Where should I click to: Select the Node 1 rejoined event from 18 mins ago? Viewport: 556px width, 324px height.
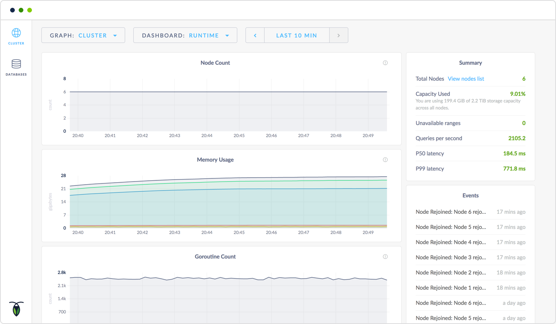click(x=451, y=288)
